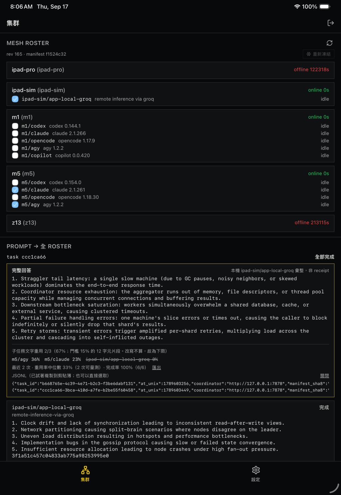Close the JSONL panel via 關閉

[324, 376]
